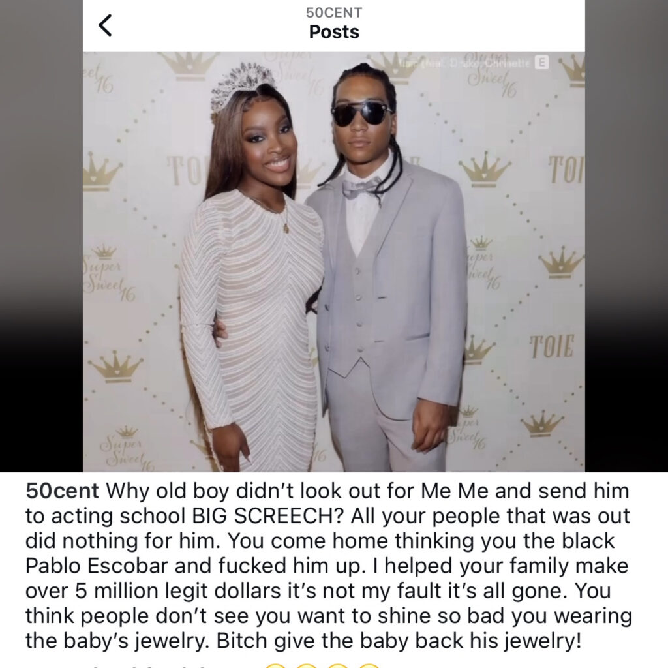Tap the 50CENT account name in header
668x668 pixels.
334,13
